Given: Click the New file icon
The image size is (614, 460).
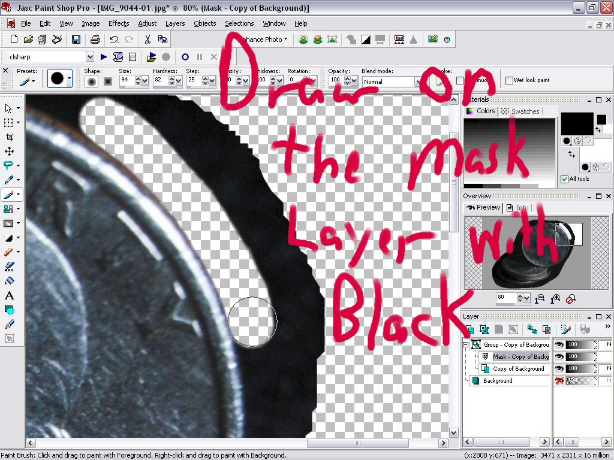Looking at the screenshot, I should click(x=14, y=39).
